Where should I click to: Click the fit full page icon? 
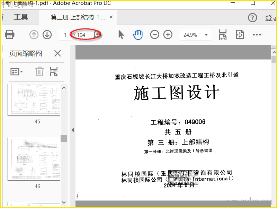(240, 35)
